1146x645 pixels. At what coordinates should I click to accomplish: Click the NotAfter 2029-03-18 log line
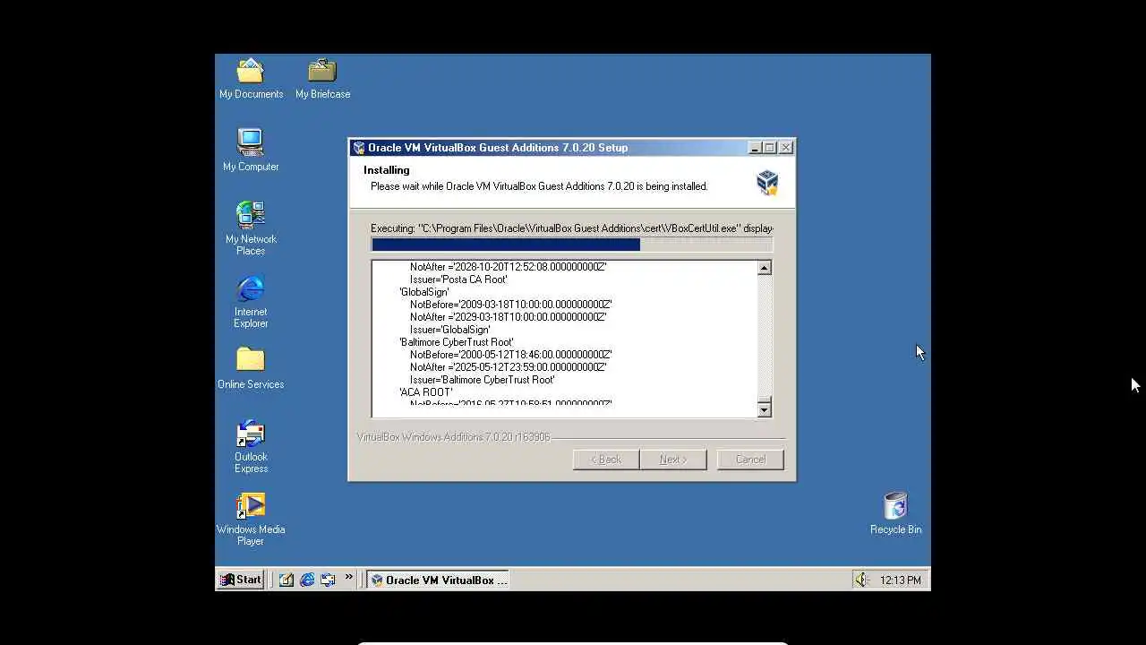click(x=509, y=317)
